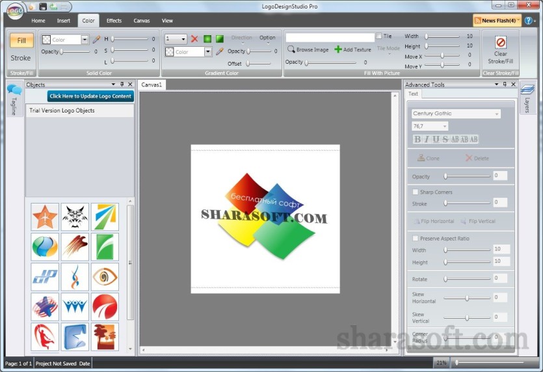Remove gradient stop with red X icon
Screen dimensions: 543x372
194,39
